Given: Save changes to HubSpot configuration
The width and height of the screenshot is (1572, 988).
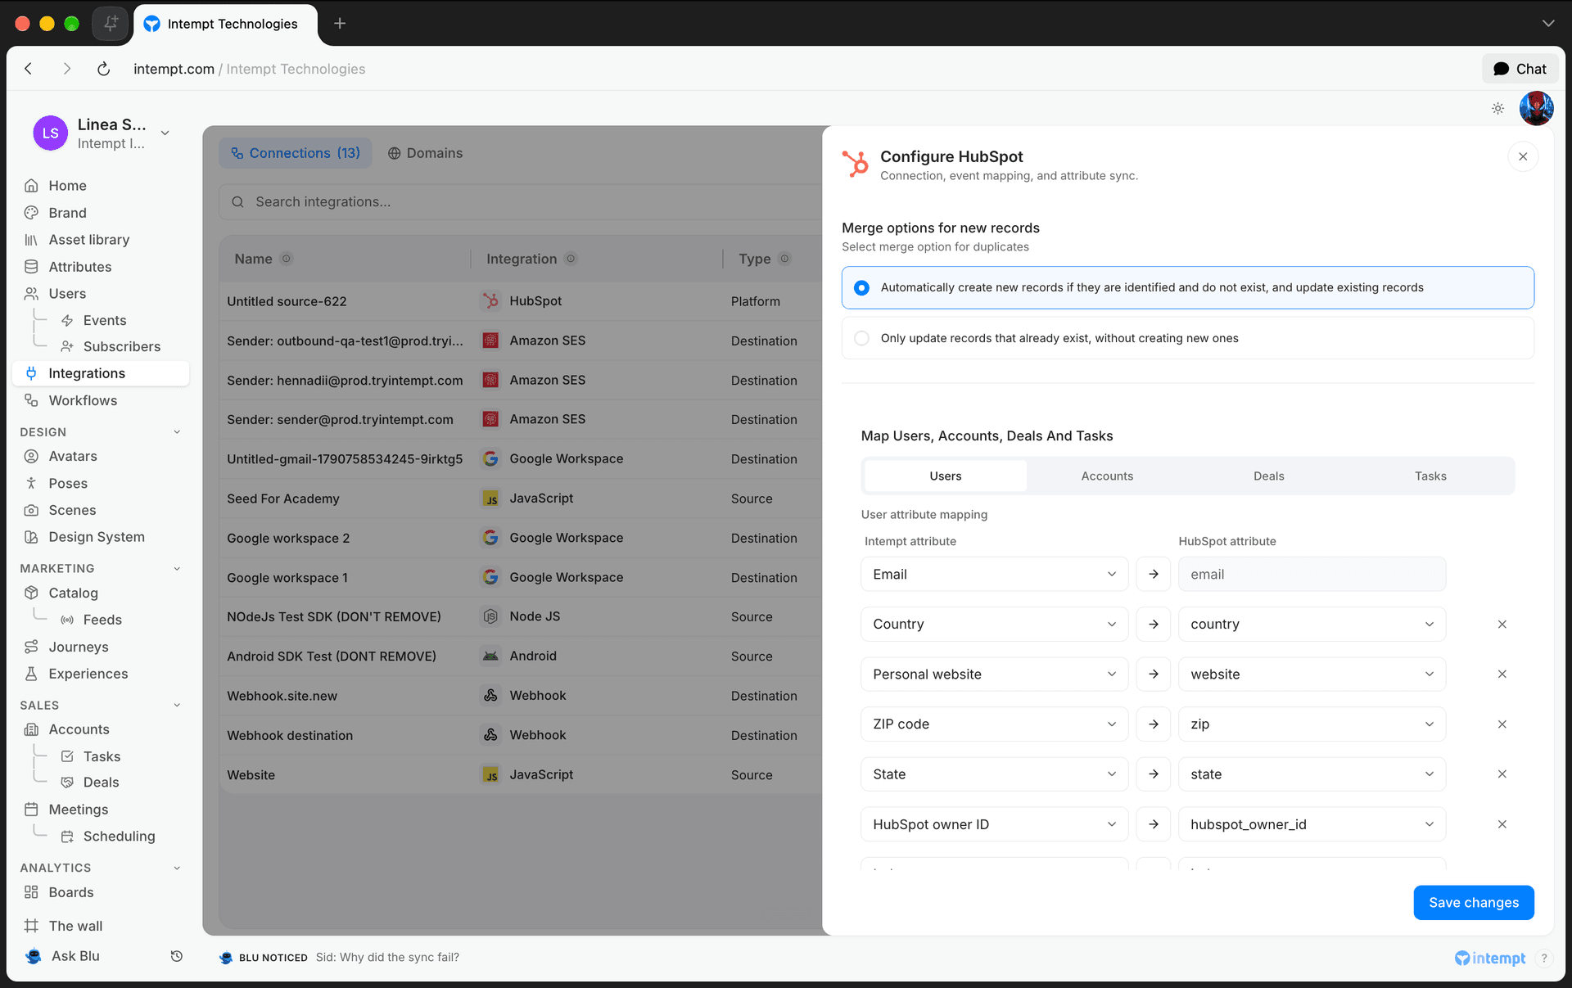Looking at the screenshot, I should pyautogui.click(x=1474, y=903).
